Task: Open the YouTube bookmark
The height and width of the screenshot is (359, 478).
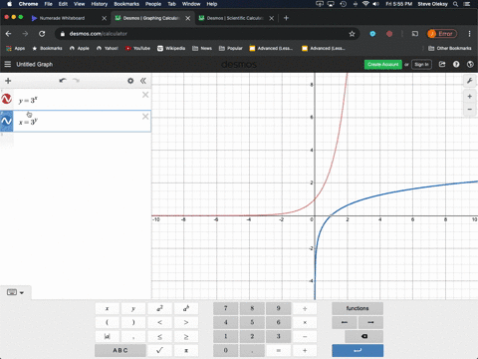Action: click(137, 48)
